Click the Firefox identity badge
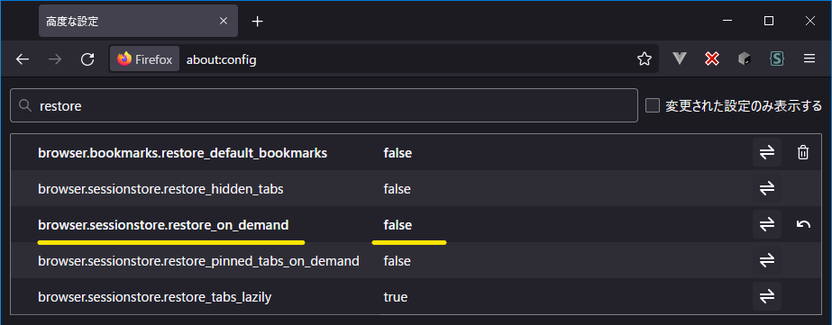 pyautogui.click(x=145, y=59)
